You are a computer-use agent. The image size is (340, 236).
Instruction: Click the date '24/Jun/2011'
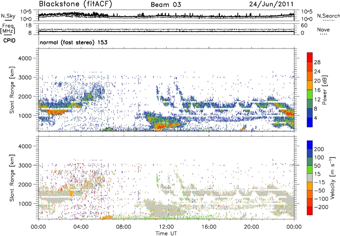(x=271, y=4)
